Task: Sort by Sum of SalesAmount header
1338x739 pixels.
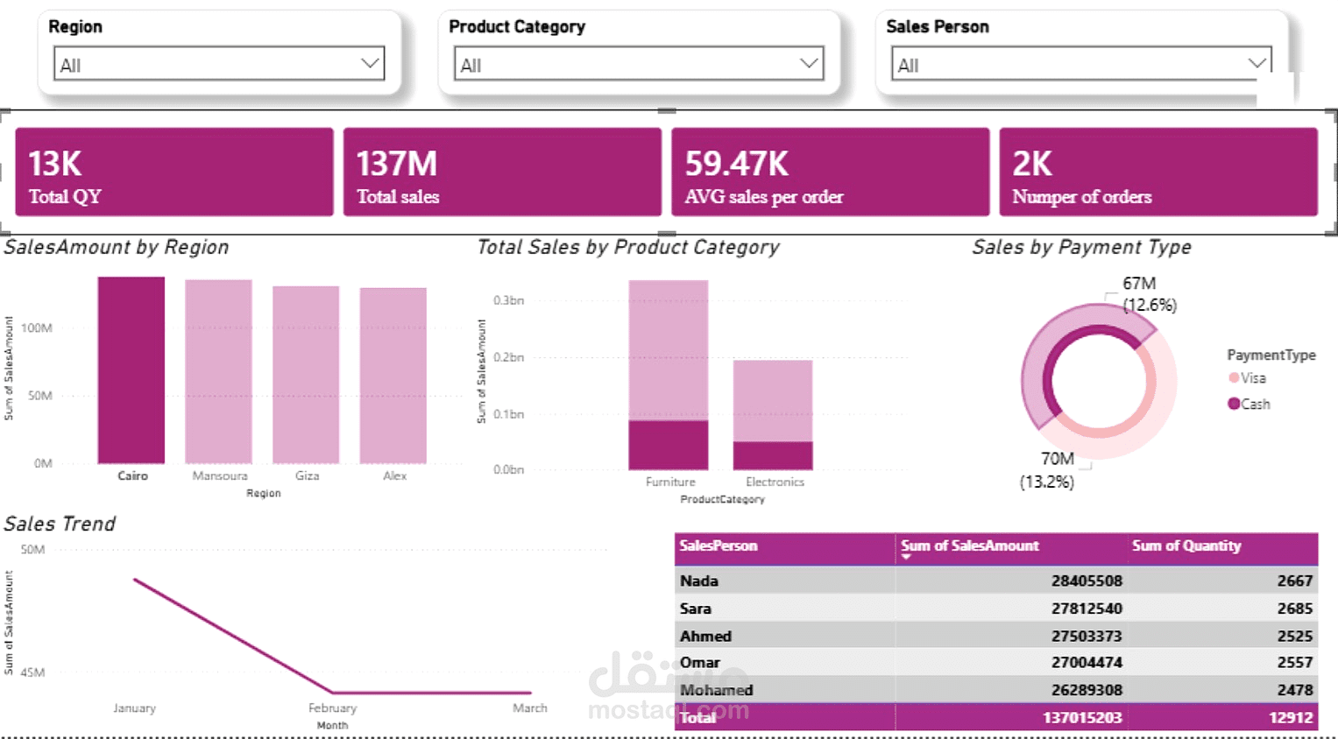Action: coord(970,545)
